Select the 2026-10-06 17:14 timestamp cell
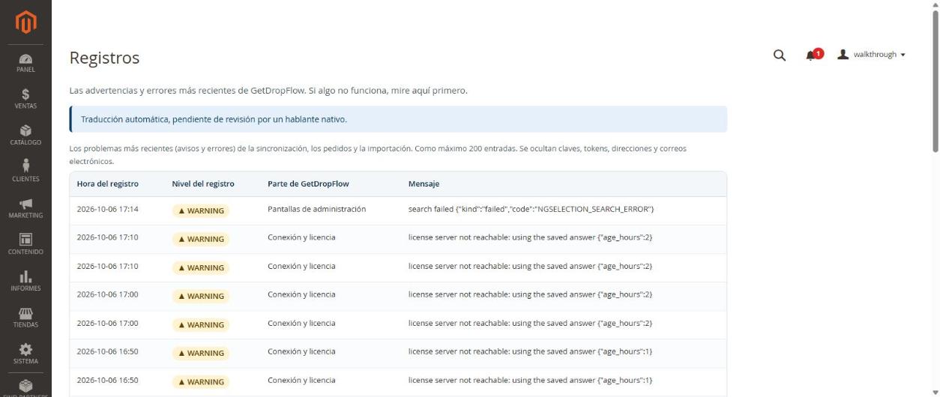Image resolution: width=940 pixels, height=397 pixels. 107,209
